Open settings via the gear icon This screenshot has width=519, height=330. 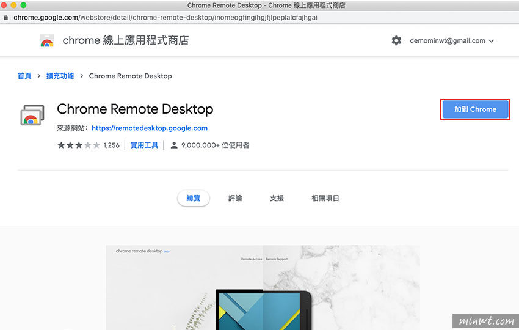[x=396, y=40]
